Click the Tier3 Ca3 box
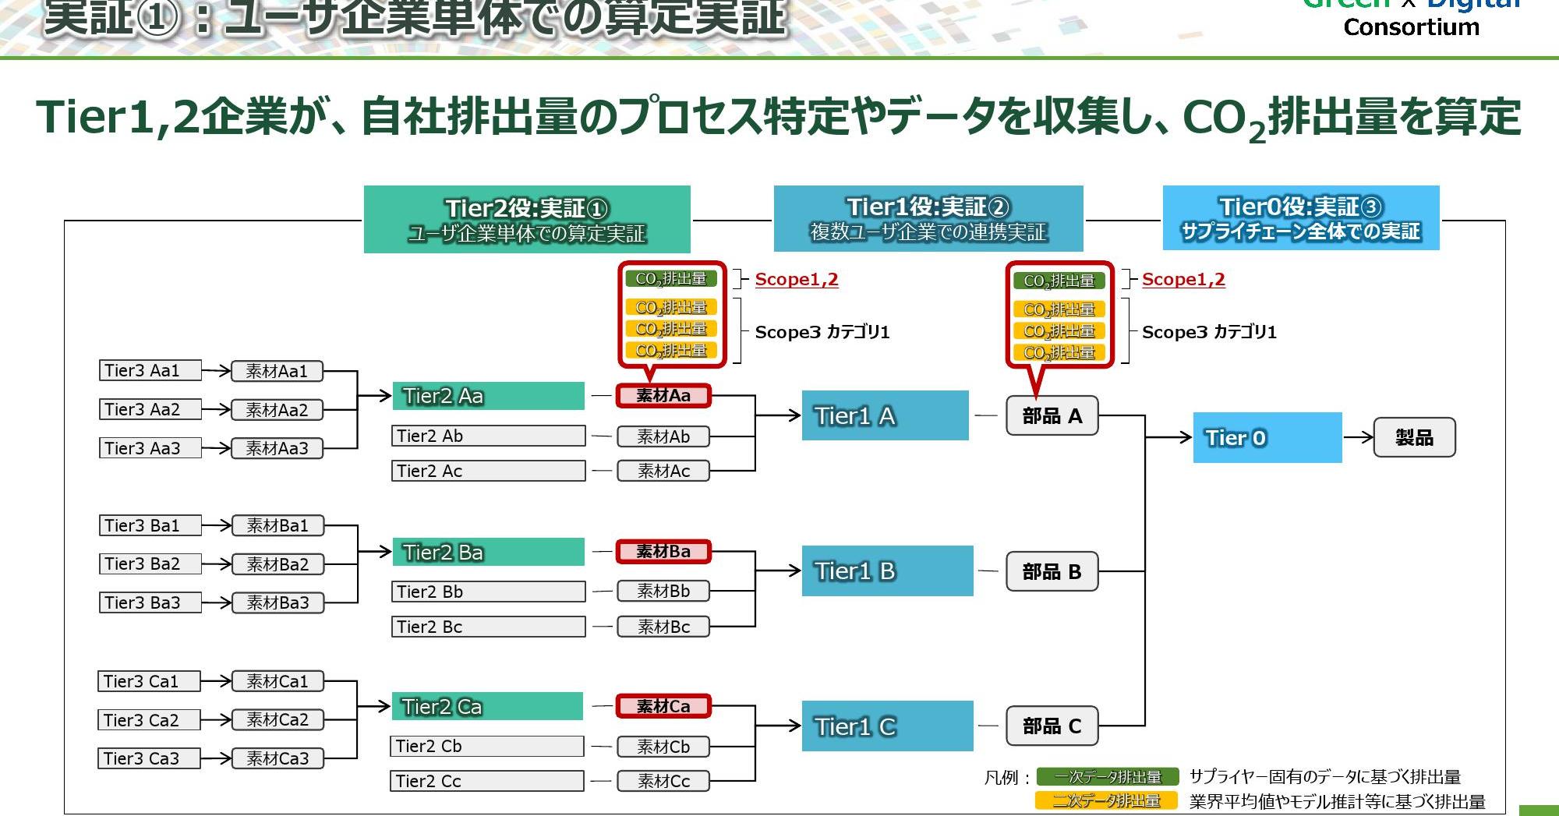This screenshot has width=1559, height=816. 149,758
